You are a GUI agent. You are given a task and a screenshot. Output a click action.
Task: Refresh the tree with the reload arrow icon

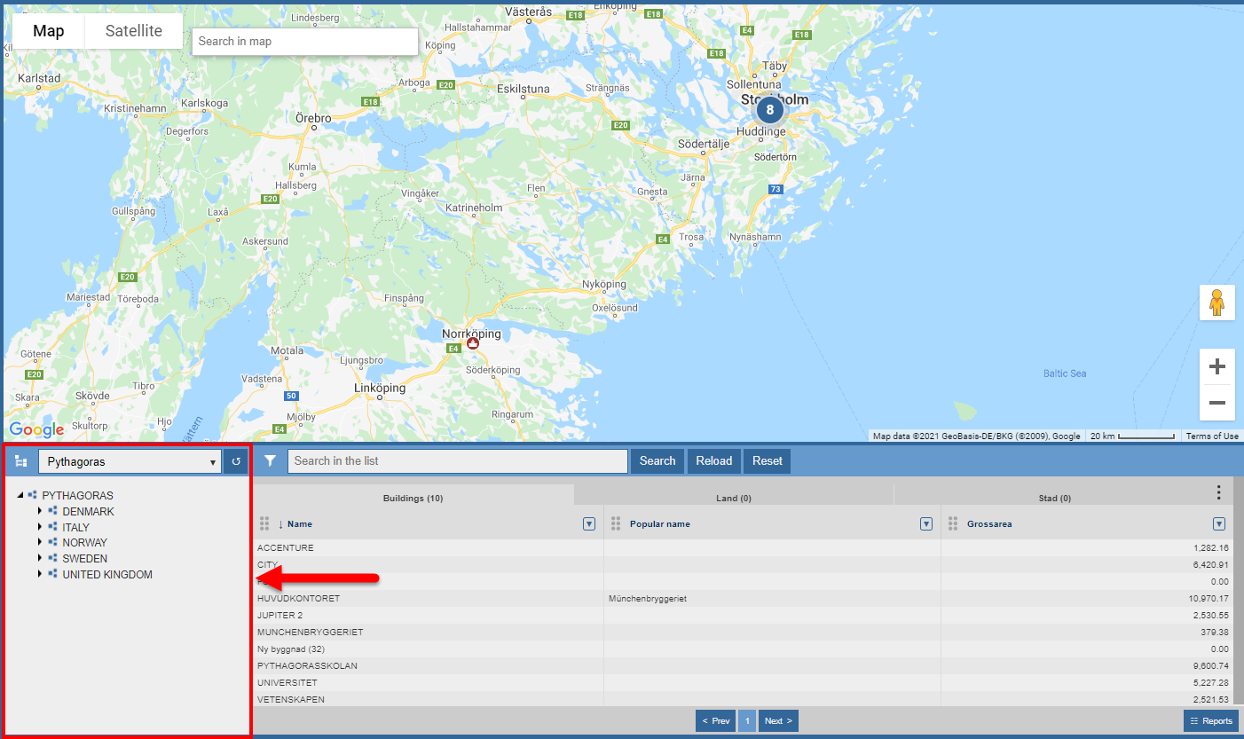236,461
